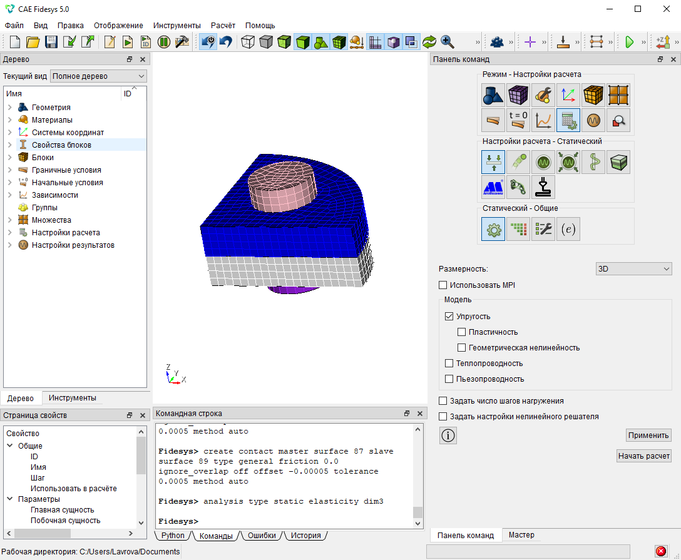
Task: Select the coordinate systems mode icon
Action: pos(568,95)
